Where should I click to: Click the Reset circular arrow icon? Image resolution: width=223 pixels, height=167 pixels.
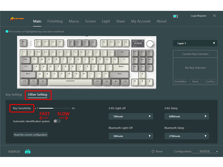[153, 151]
